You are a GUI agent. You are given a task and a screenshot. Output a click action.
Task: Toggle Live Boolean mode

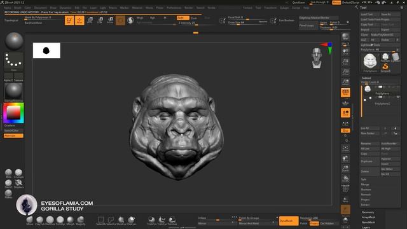tap(287, 20)
